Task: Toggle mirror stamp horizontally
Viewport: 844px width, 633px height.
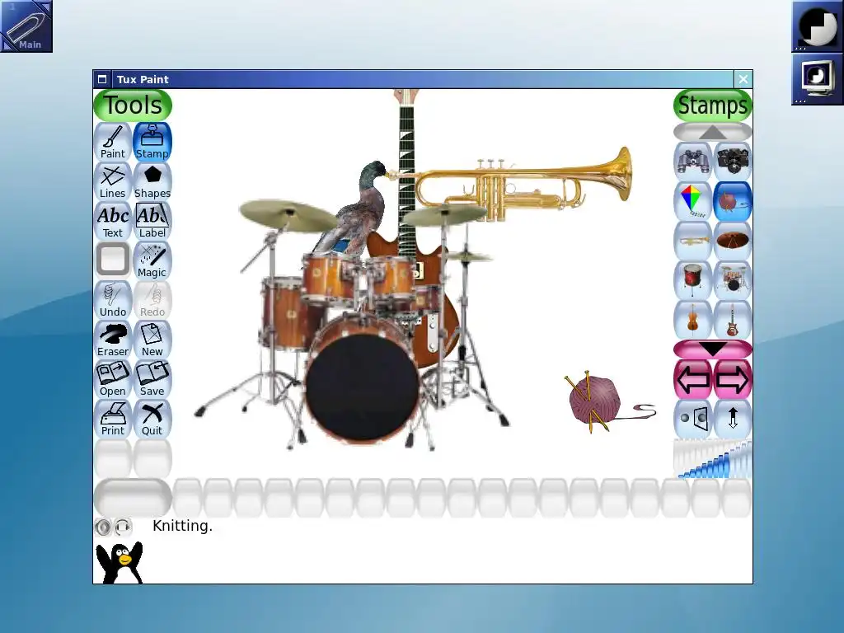Action: pyautogui.click(x=692, y=419)
